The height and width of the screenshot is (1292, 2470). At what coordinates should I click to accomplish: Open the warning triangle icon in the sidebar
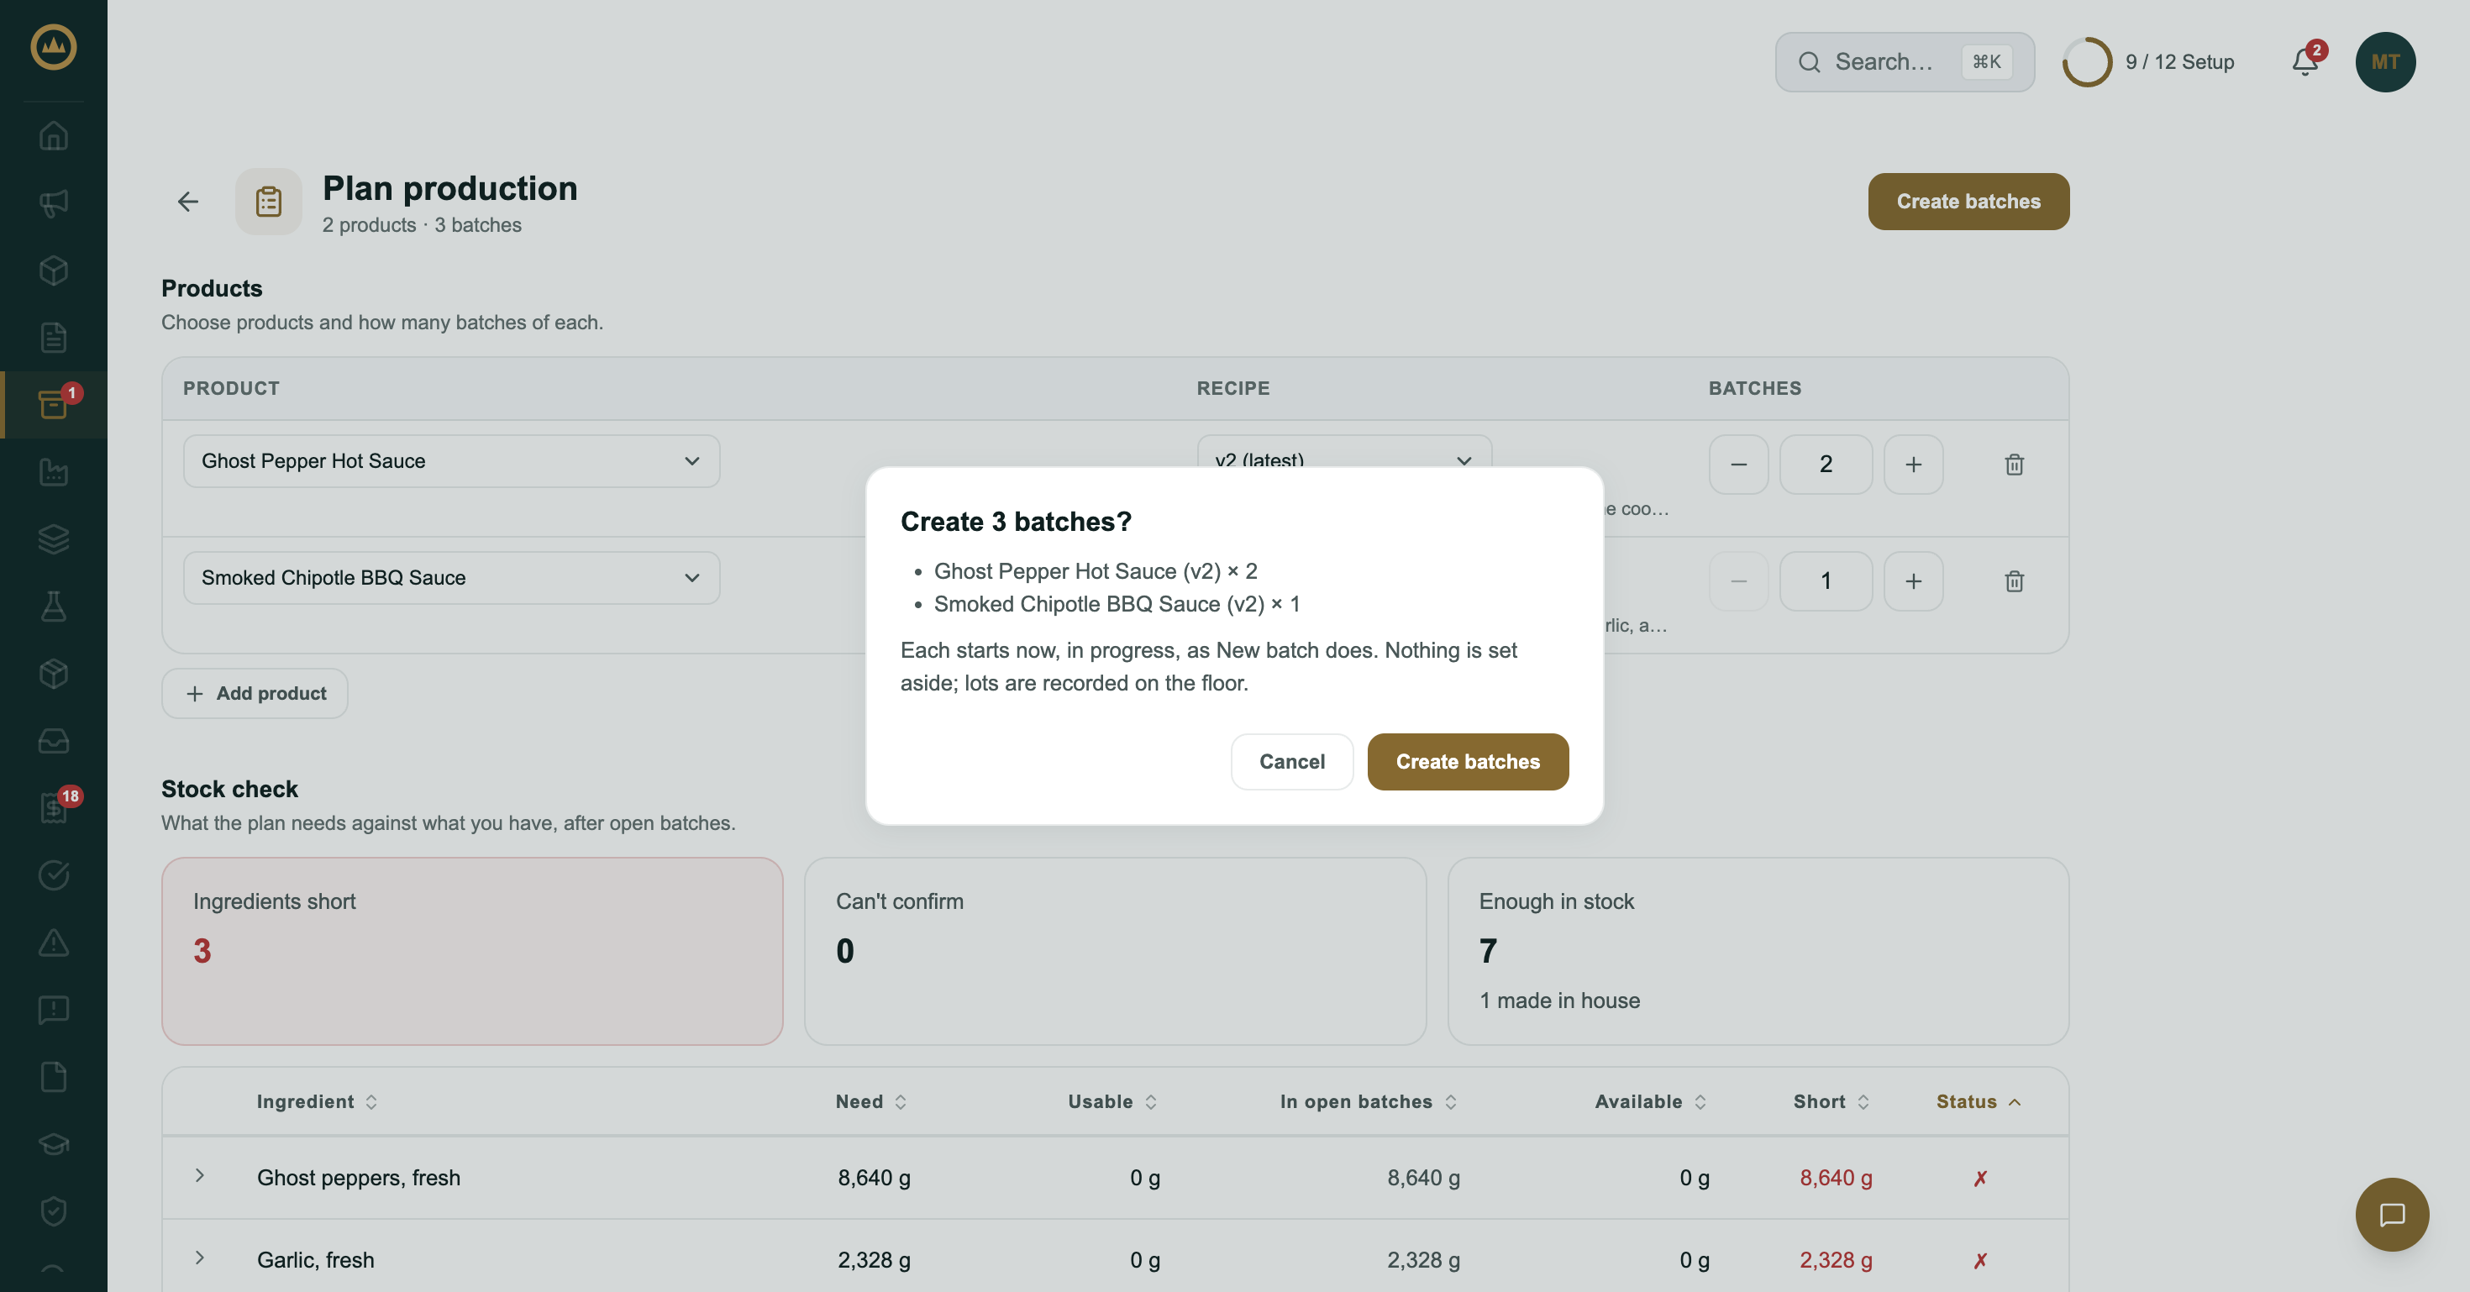54,943
